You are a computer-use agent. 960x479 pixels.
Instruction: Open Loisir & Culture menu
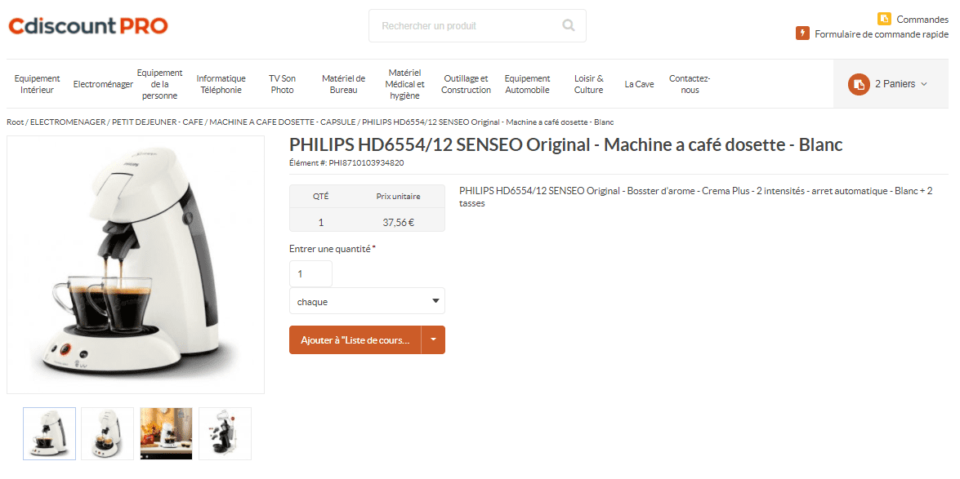point(588,84)
